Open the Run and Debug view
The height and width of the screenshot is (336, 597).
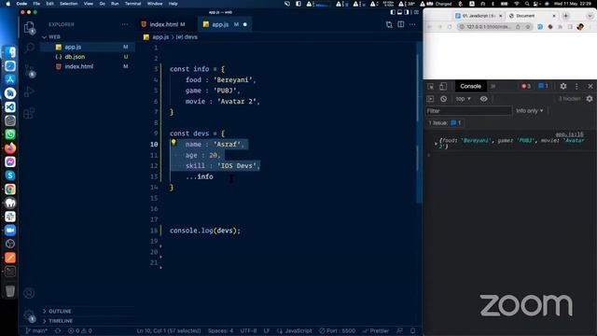tap(29, 91)
